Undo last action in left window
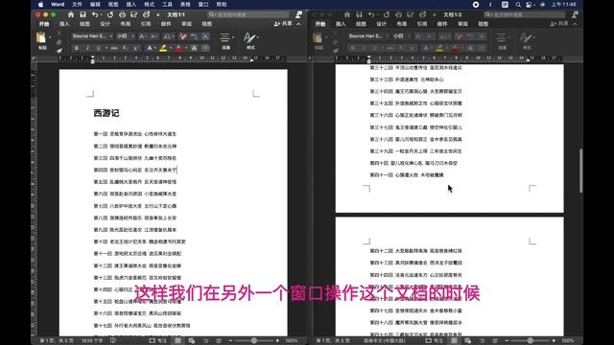614x345 pixels. click(x=95, y=14)
